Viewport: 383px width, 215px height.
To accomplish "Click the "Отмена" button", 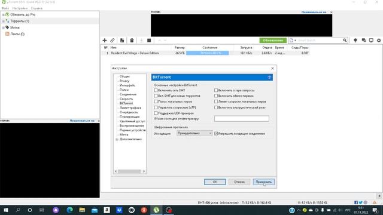I will point(239,182).
